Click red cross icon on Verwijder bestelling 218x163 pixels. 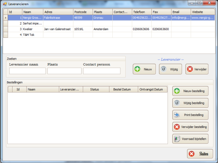coord(177,127)
